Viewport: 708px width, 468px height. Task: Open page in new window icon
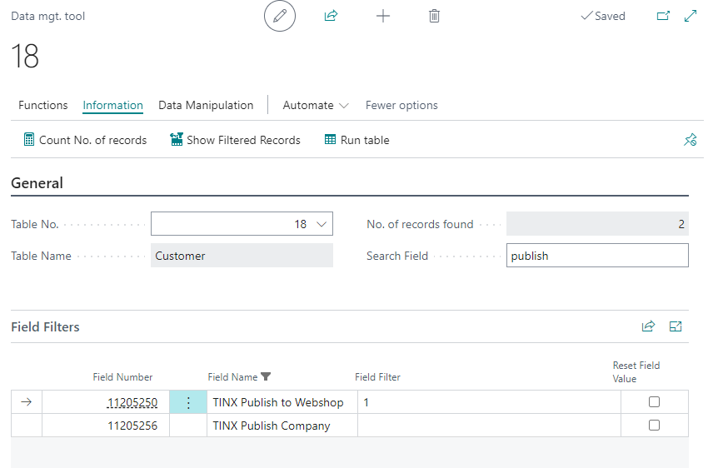(x=663, y=16)
